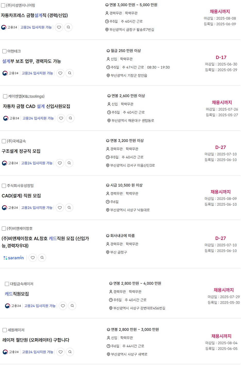Screen dimensions: 241x370
Task: Open 자동차 금형 CAD 설계 신입사원모집 job title
Action: pyautogui.click(x=37, y=106)
